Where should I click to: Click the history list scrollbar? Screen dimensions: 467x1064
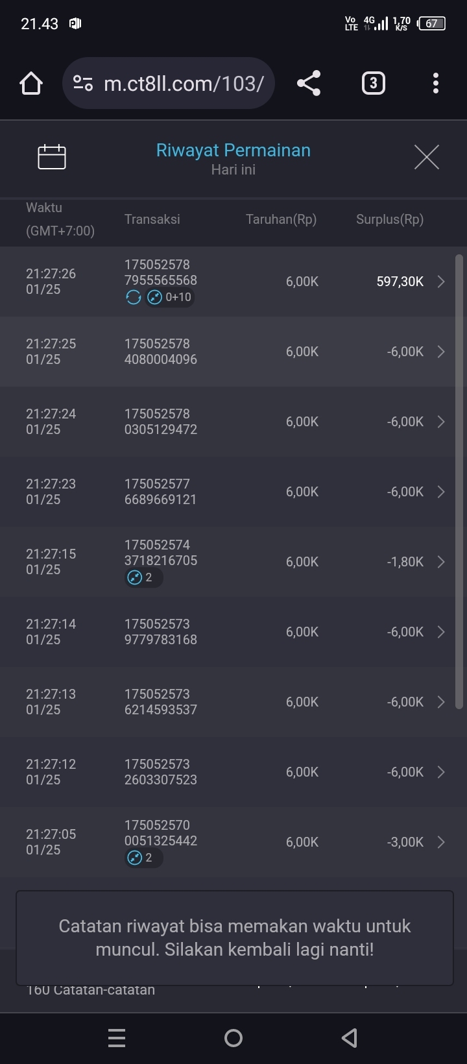(459, 481)
